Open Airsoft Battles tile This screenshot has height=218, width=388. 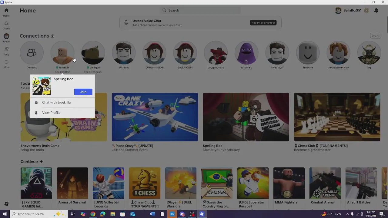click(x=361, y=183)
